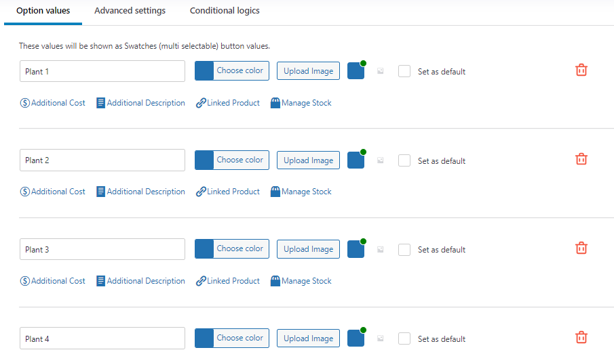The image size is (614, 350).
Task: Focus the Plant 3 name field
Action: [102, 249]
